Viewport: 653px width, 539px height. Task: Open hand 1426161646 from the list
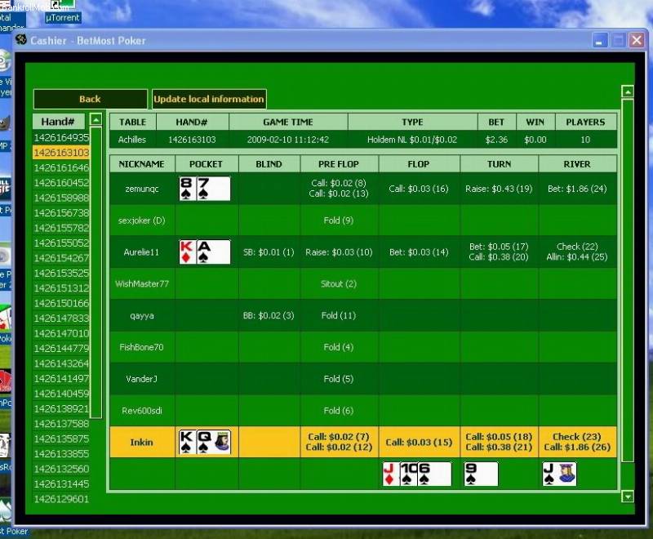[x=61, y=167]
